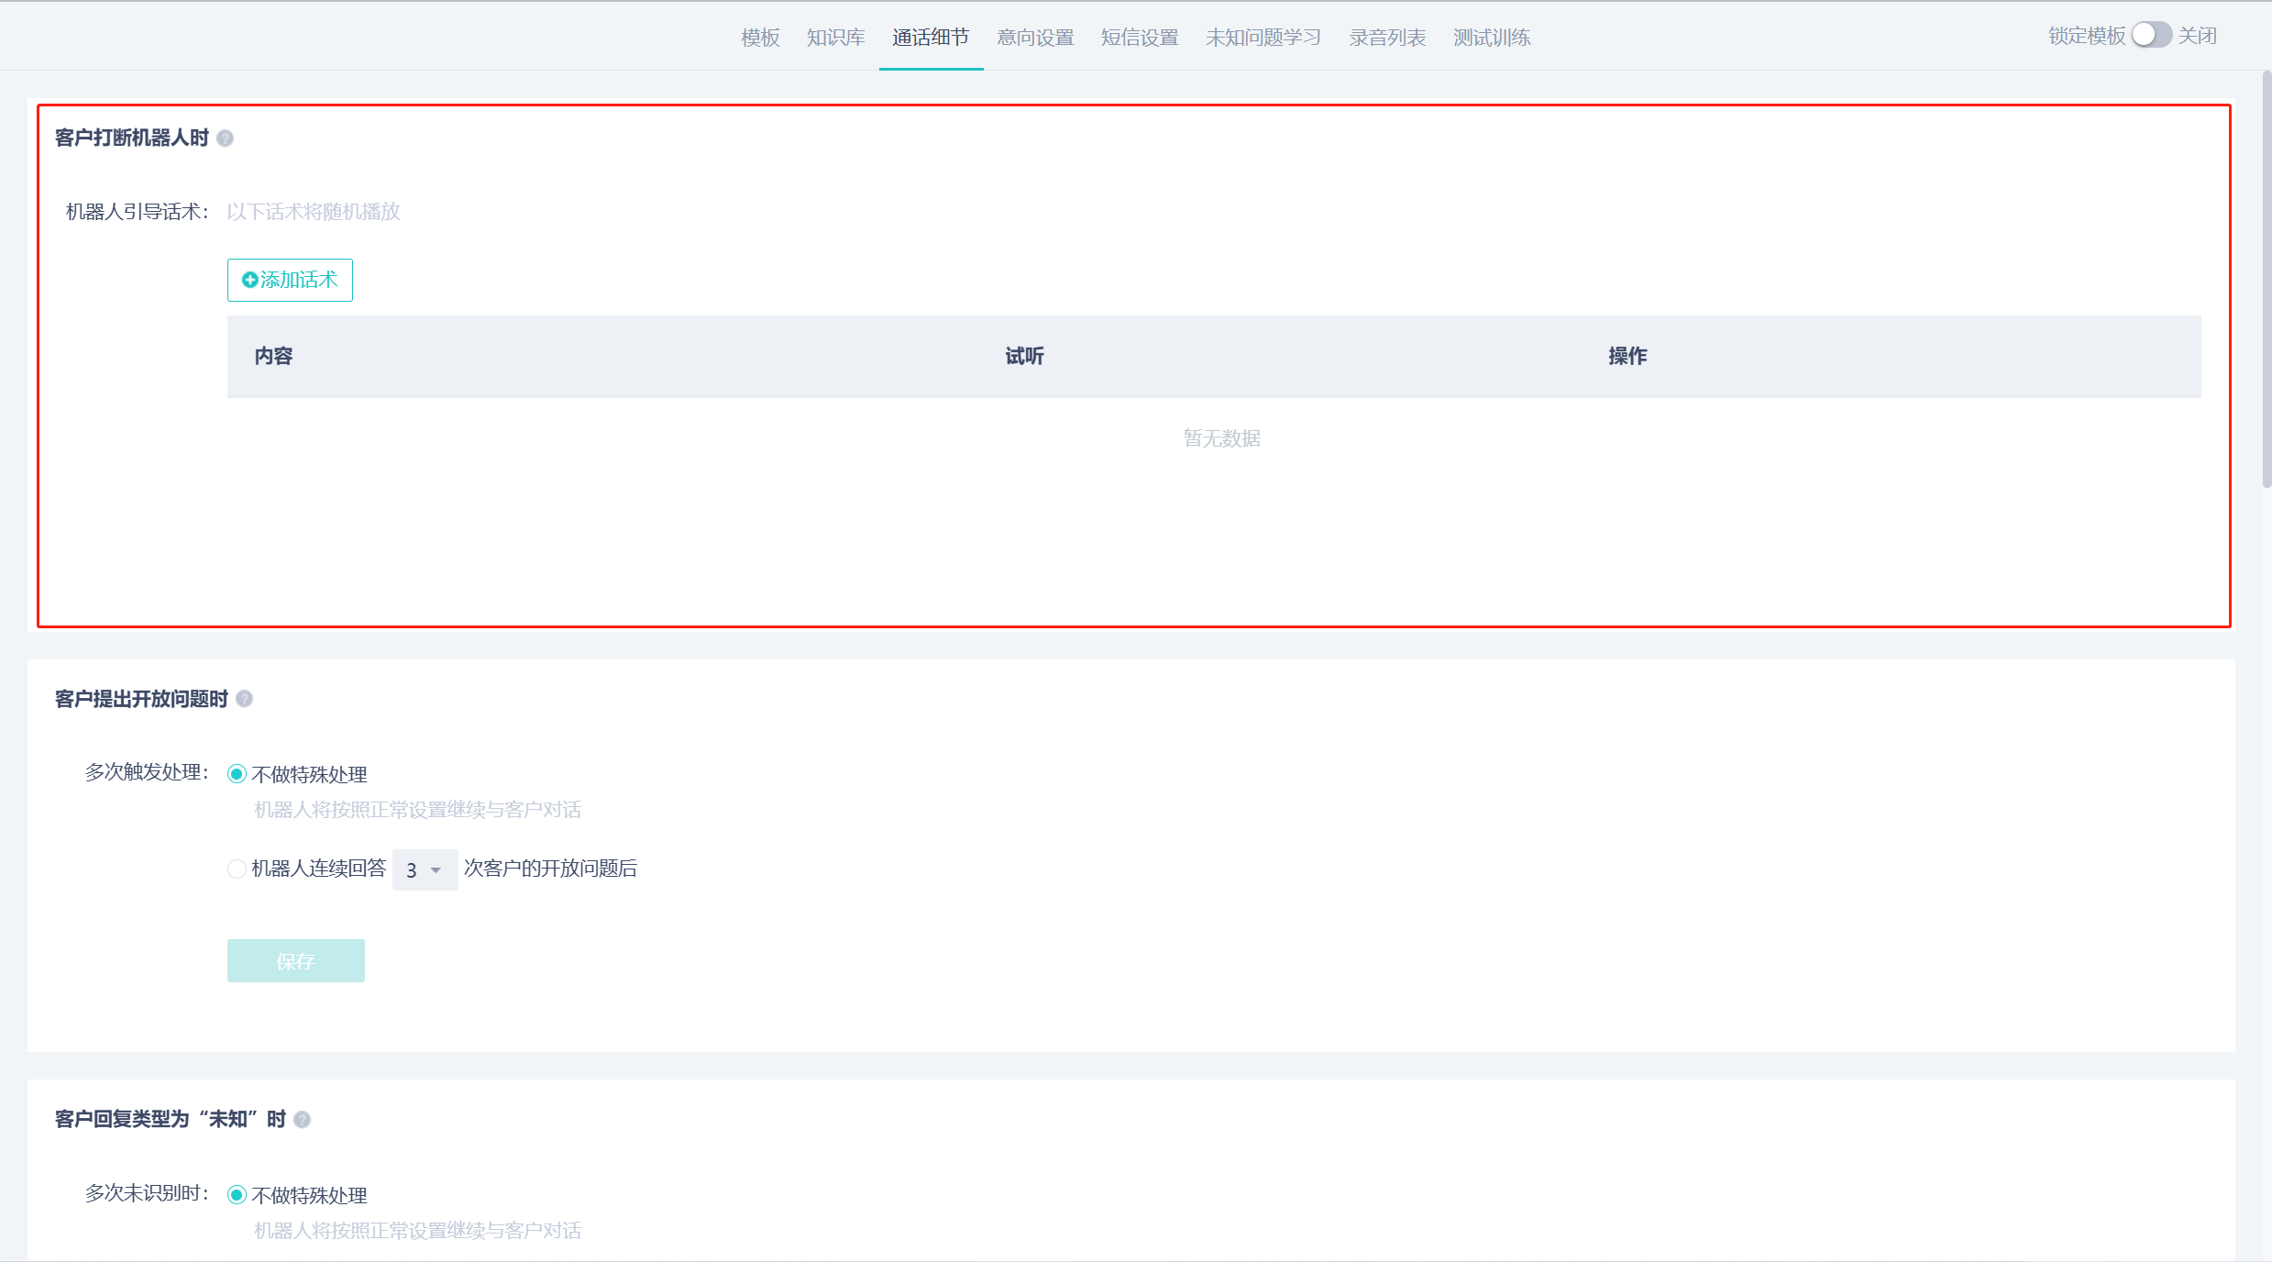Click the 试听 column header
2272x1262 pixels.
[1024, 356]
